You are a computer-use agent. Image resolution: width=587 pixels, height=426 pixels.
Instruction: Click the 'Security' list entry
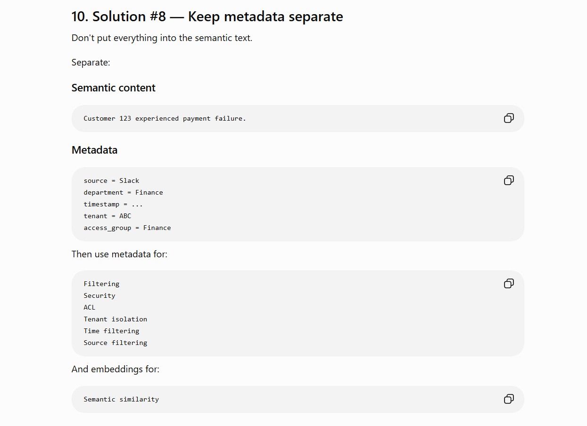tap(99, 295)
